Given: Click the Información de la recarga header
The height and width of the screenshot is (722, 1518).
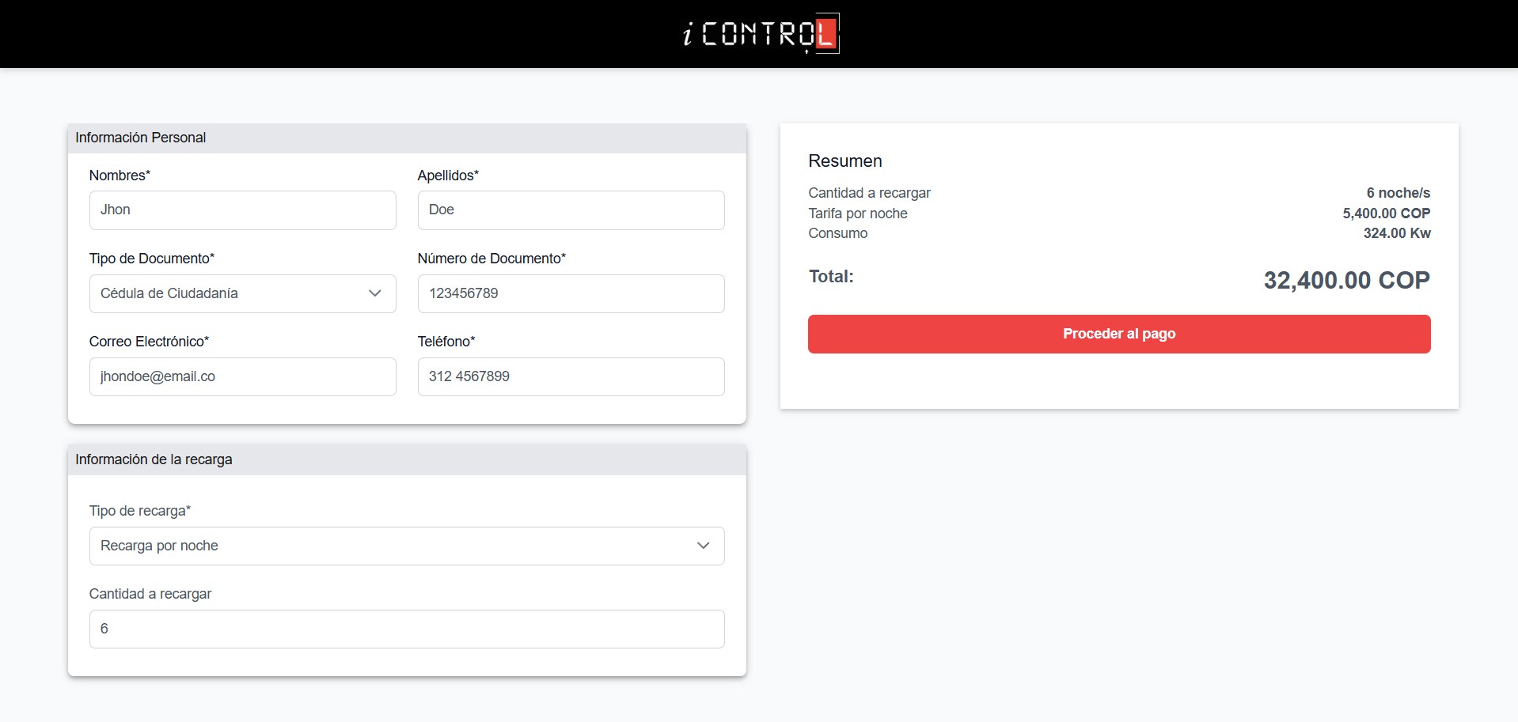Looking at the screenshot, I should 152,459.
